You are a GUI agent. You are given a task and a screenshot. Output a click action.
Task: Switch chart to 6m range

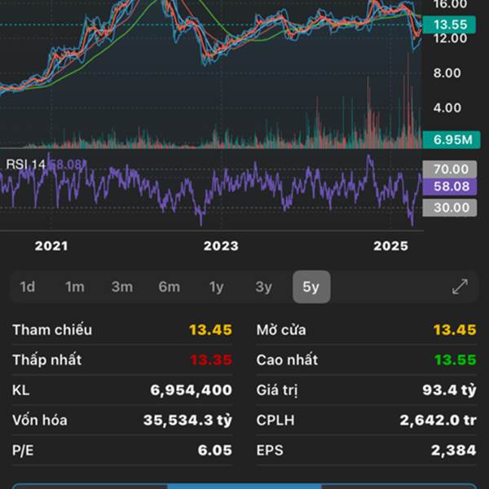(170, 287)
